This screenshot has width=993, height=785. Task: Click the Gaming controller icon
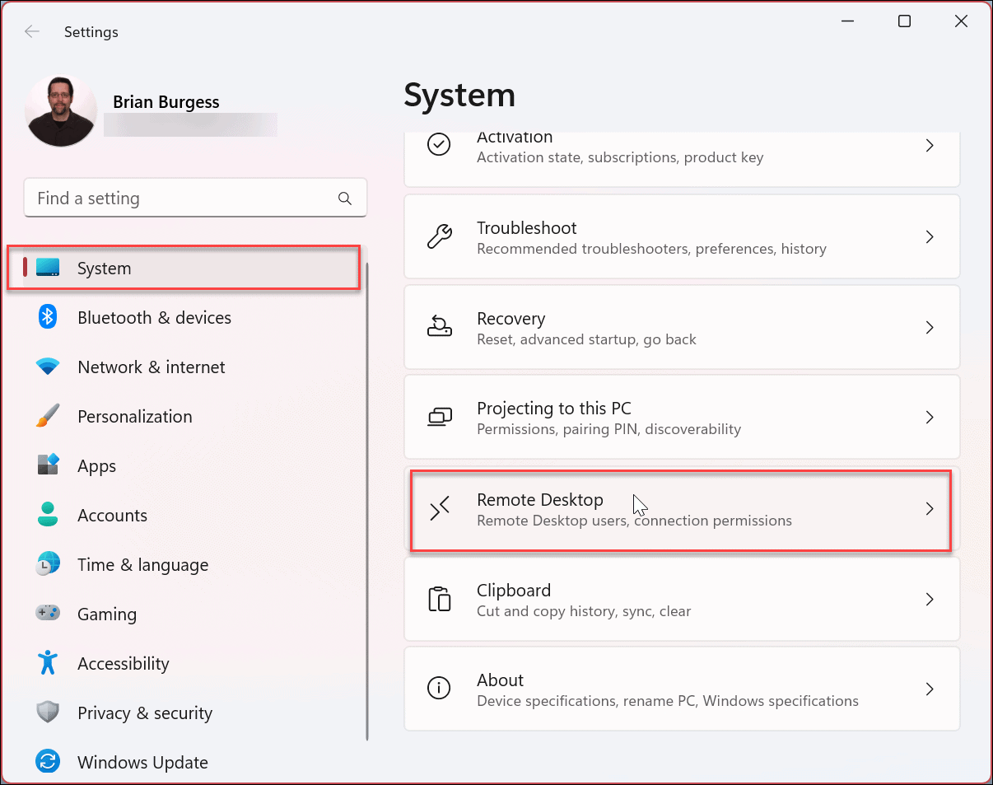coord(47,614)
